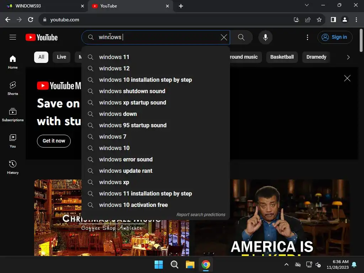Choose windows 11 installation step by step
Image resolution: width=364 pixels, height=273 pixels.
coord(156,194)
